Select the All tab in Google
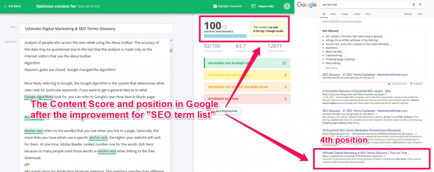Image resolution: width=434 pixels, height=172 pixels. (324, 14)
